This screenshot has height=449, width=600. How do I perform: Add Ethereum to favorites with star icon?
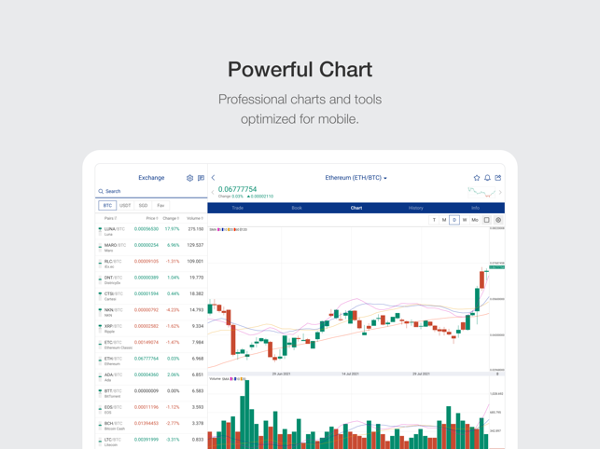pyautogui.click(x=477, y=178)
